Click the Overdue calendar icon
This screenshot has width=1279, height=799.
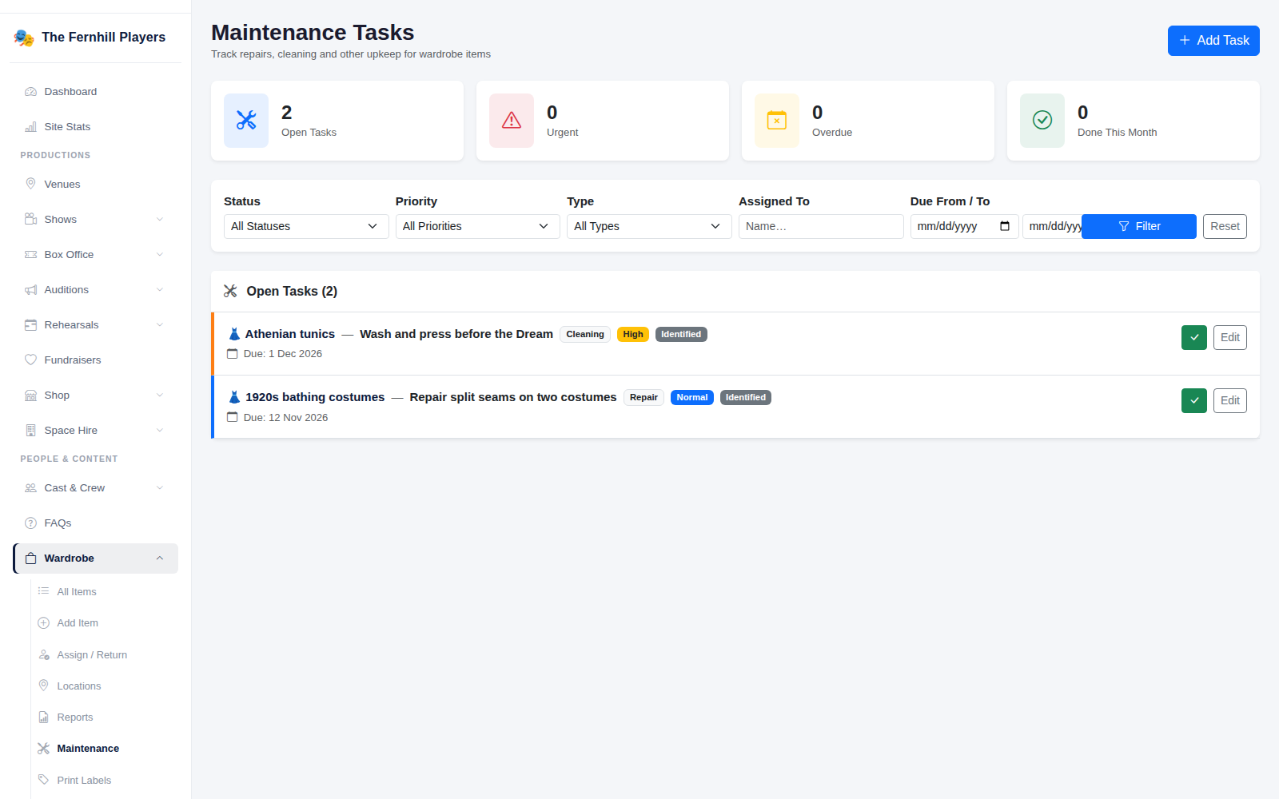(777, 121)
